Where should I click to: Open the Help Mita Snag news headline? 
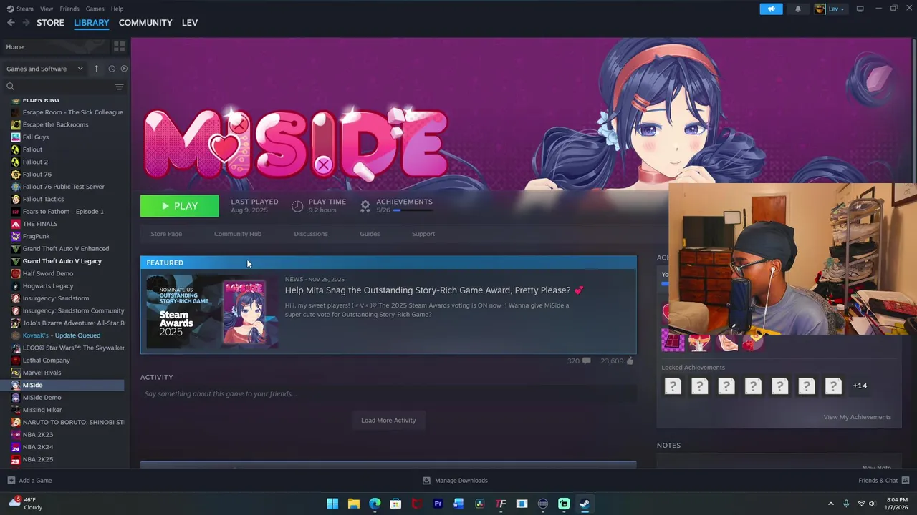click(x=434, y=290)
